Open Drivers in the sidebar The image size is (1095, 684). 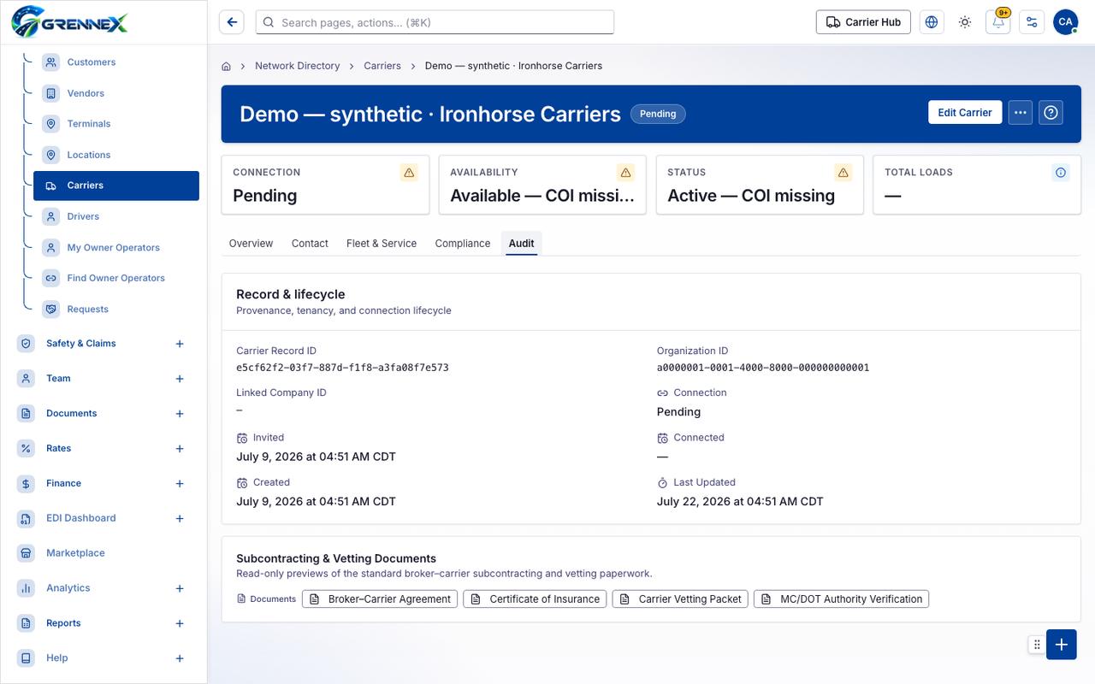pyautogui.click(x=116, y=216)
